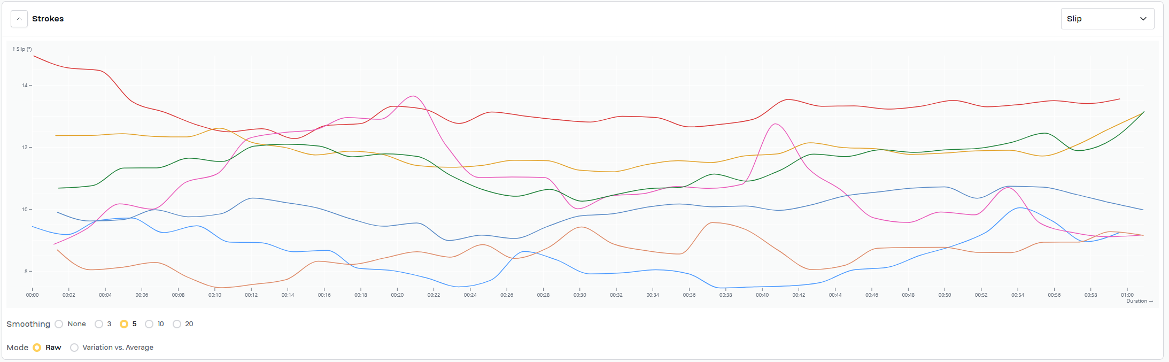Click the Duration axis label
This screenshot has width=1169, height=362.
(1139, 301)
